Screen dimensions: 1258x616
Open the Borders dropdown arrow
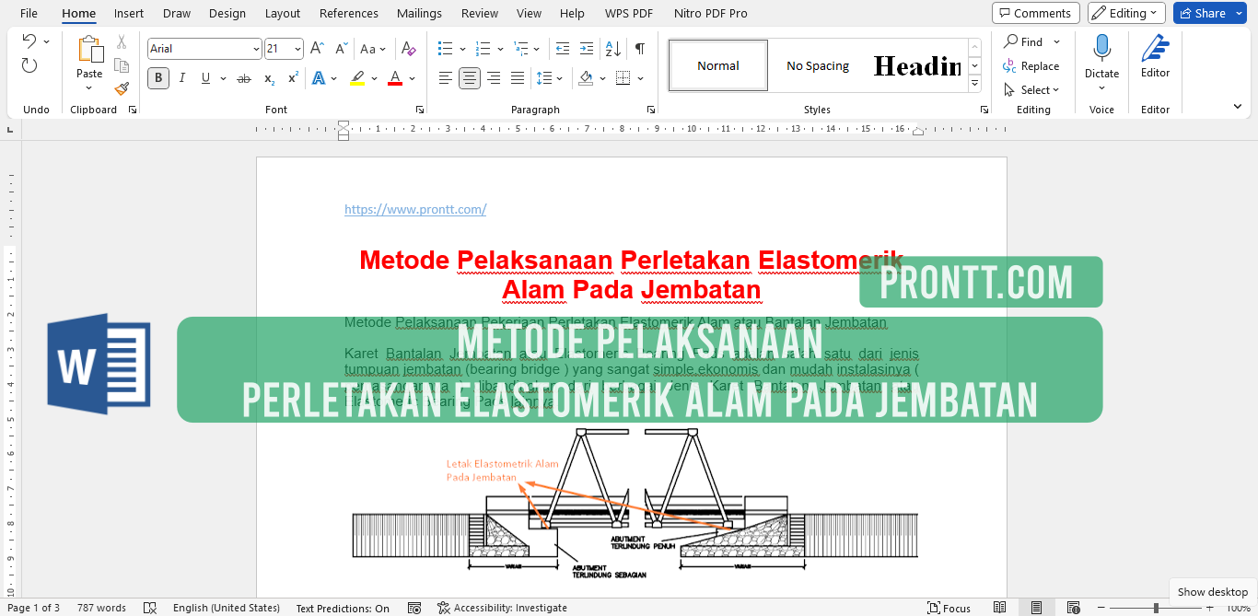641,78
